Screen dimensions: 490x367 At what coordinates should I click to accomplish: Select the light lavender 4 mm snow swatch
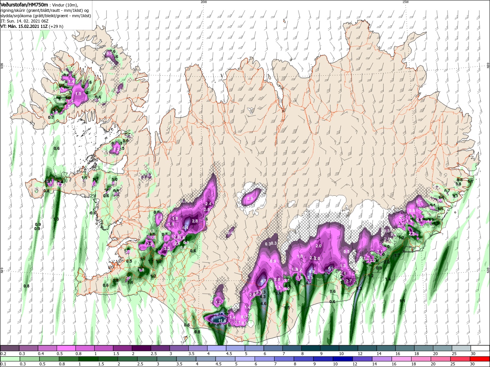[216, 348]
